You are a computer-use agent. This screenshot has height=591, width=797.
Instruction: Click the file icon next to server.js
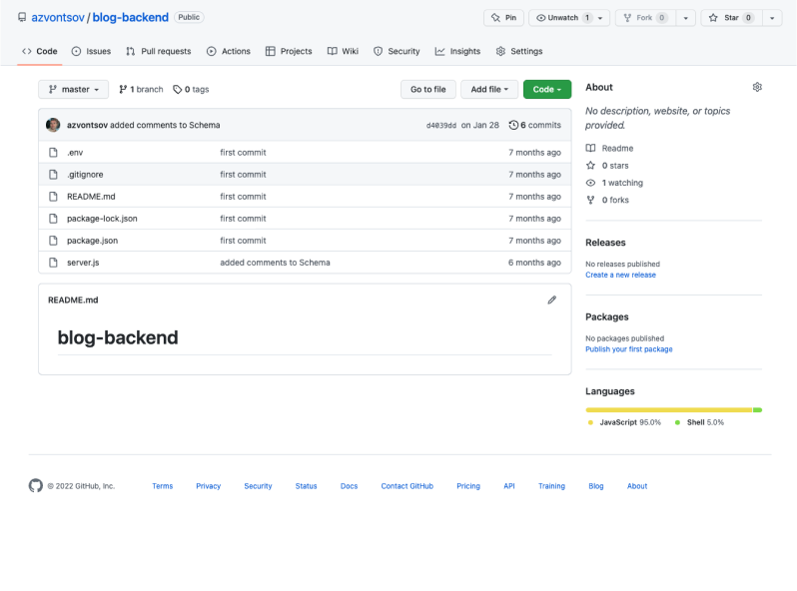tap(53, 263)
